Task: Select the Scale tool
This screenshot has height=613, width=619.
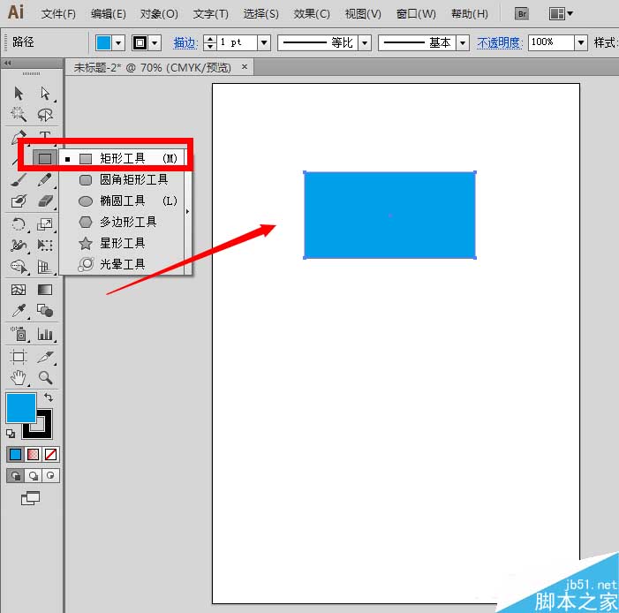Action: click(x=45, y=224)
